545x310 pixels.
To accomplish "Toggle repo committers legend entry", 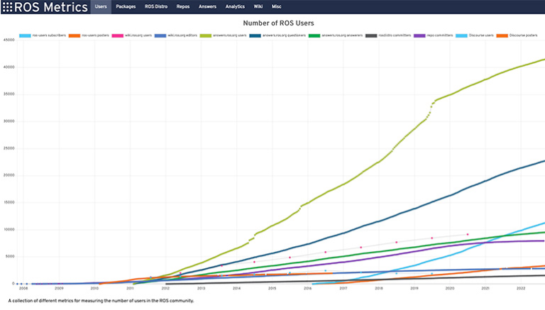I will (x=431, y=34).
